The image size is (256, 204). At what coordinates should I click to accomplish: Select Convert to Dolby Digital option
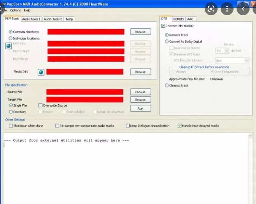(x=167, y=41)
